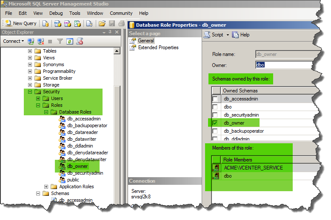Select ACME\VCENTER_SERVICE role member row

point(266,168)
